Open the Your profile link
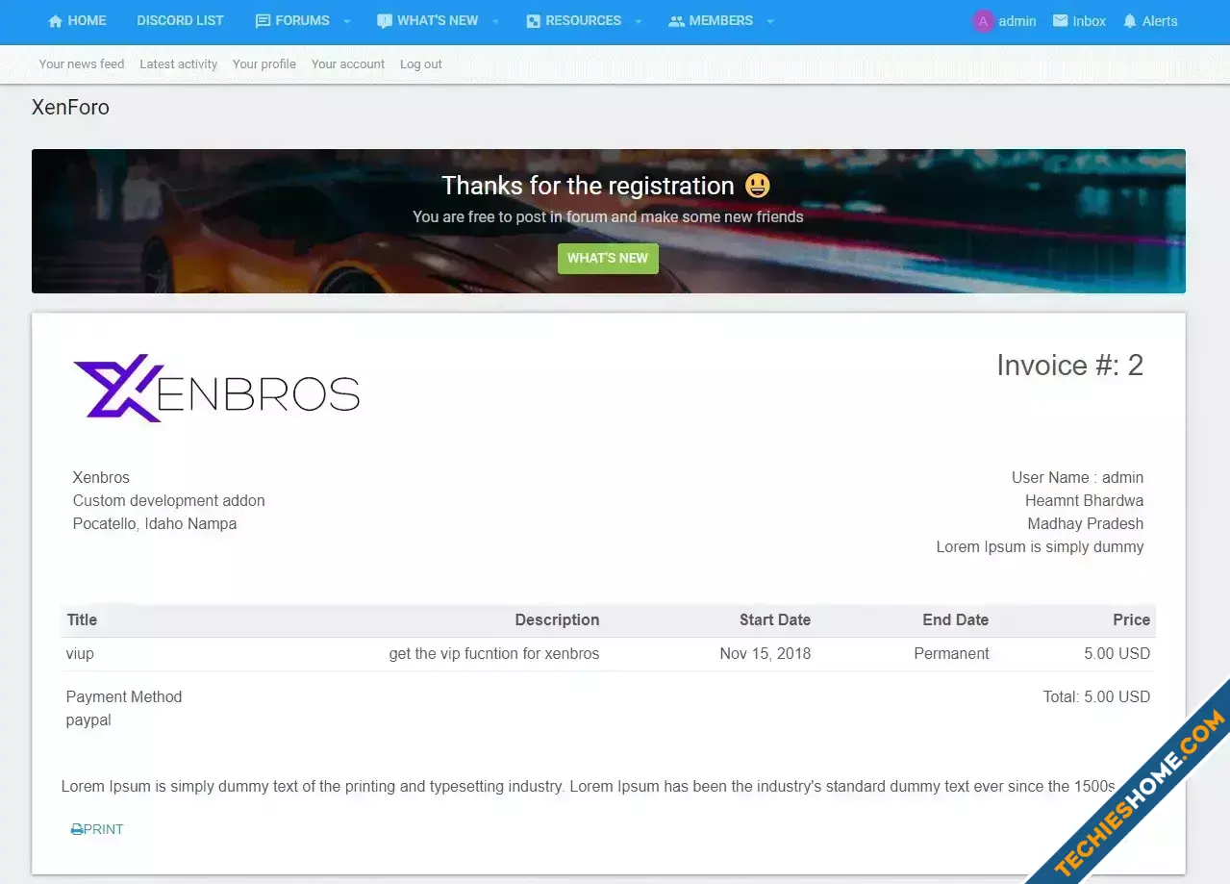Viewport: 1230px width, 884px height. point(264,64)
